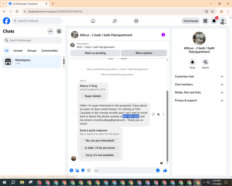This screenshot has height=186, width=232.
Task: Switch to Messenger Facebook browser tab
Action: [x=28, y=4]
